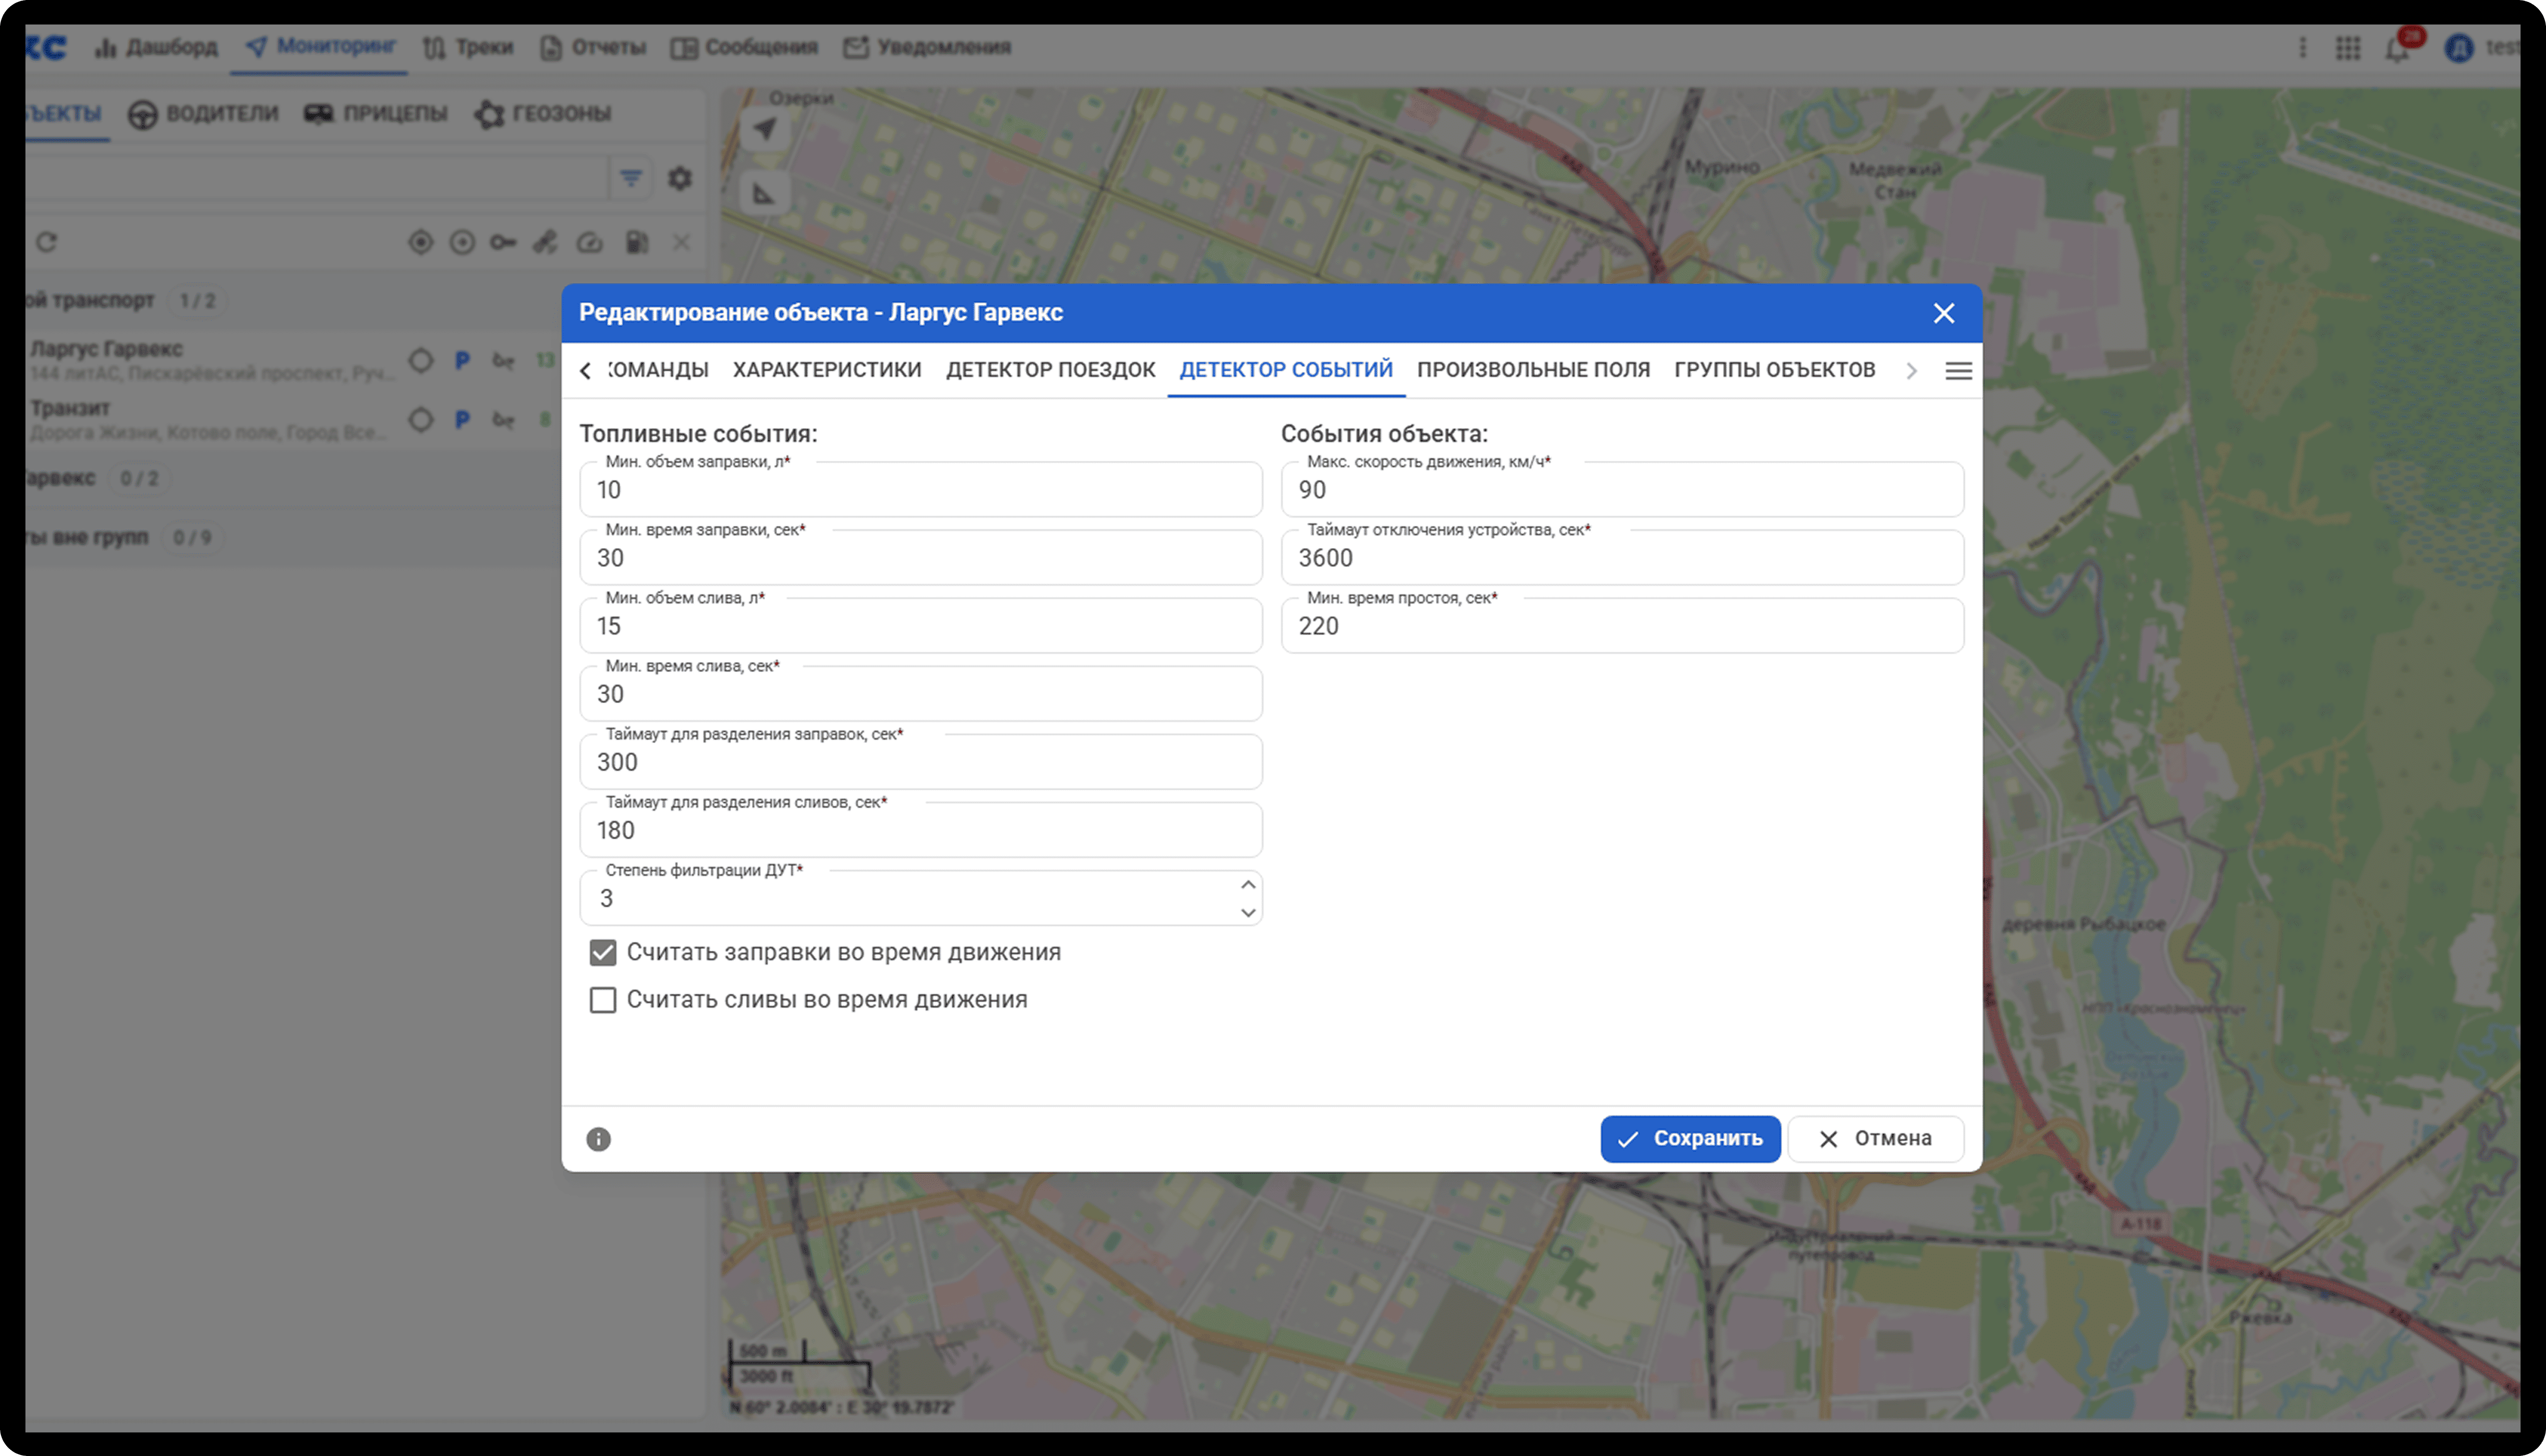Screen dimensions: 2546x1456
Task: Click the fuel pump icon in list toolbar
Action: coord(637,242)
